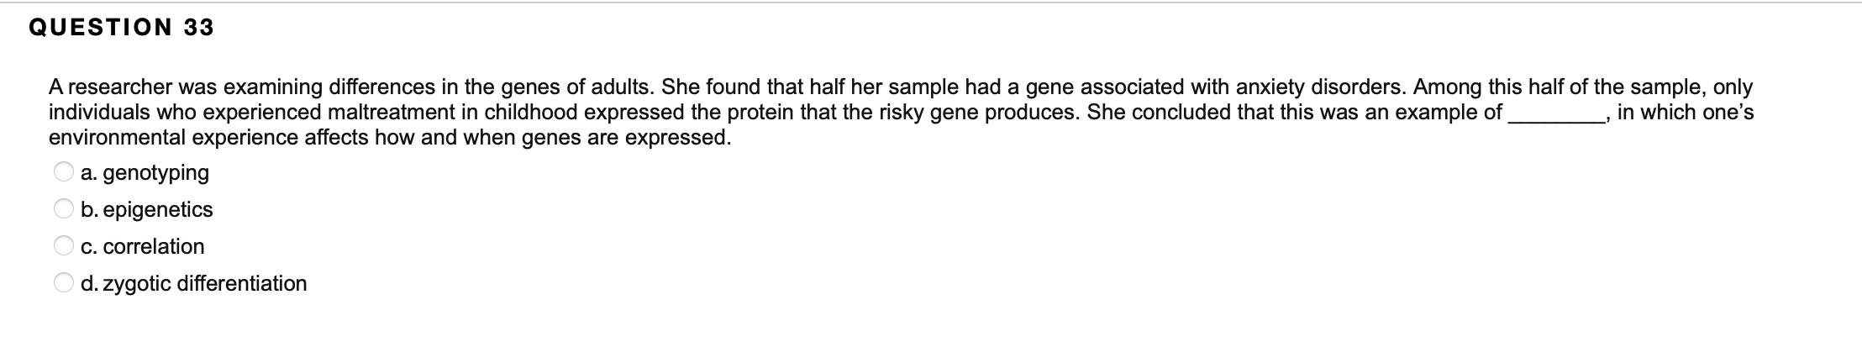Pick the zygotic differentiation radio button
1862x363 pixels.
click(x=64, y=283)
